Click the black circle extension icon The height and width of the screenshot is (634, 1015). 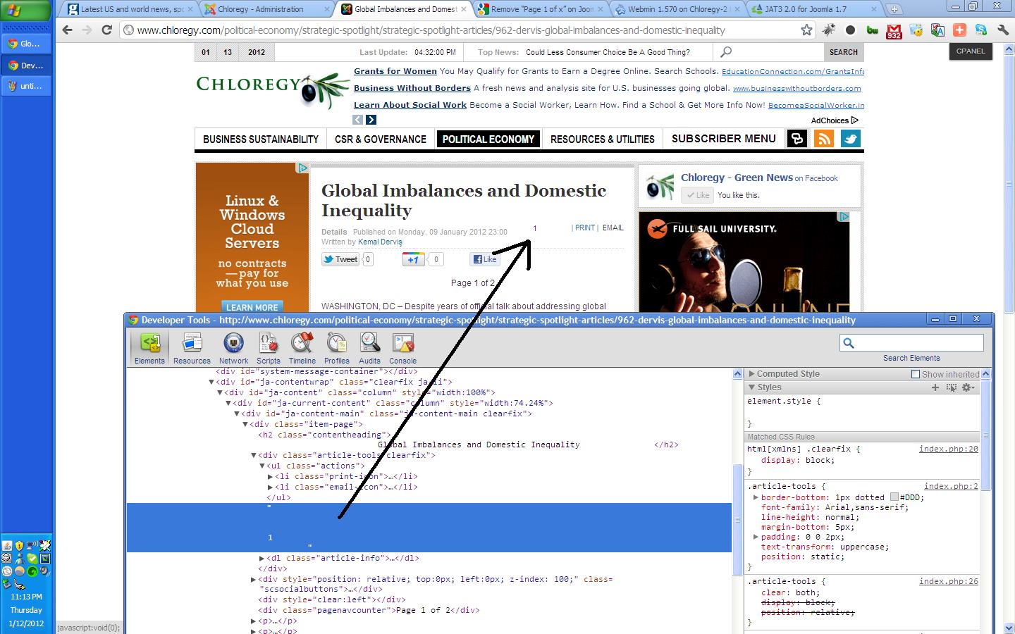point(850,30)
